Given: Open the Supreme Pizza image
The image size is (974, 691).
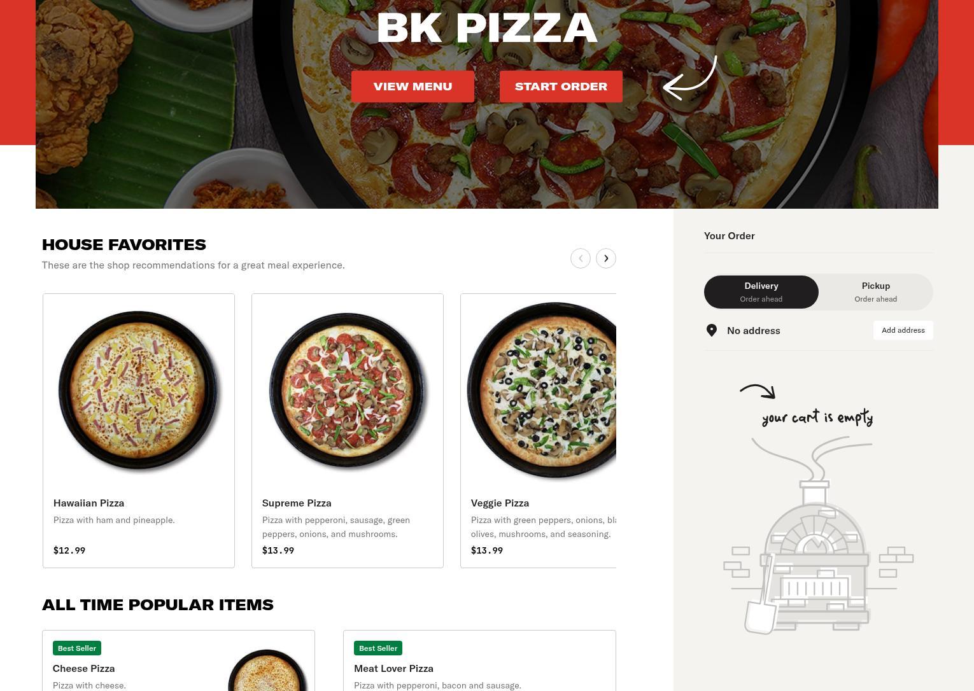Looking at the screenshot, I should tap(348, 390).
